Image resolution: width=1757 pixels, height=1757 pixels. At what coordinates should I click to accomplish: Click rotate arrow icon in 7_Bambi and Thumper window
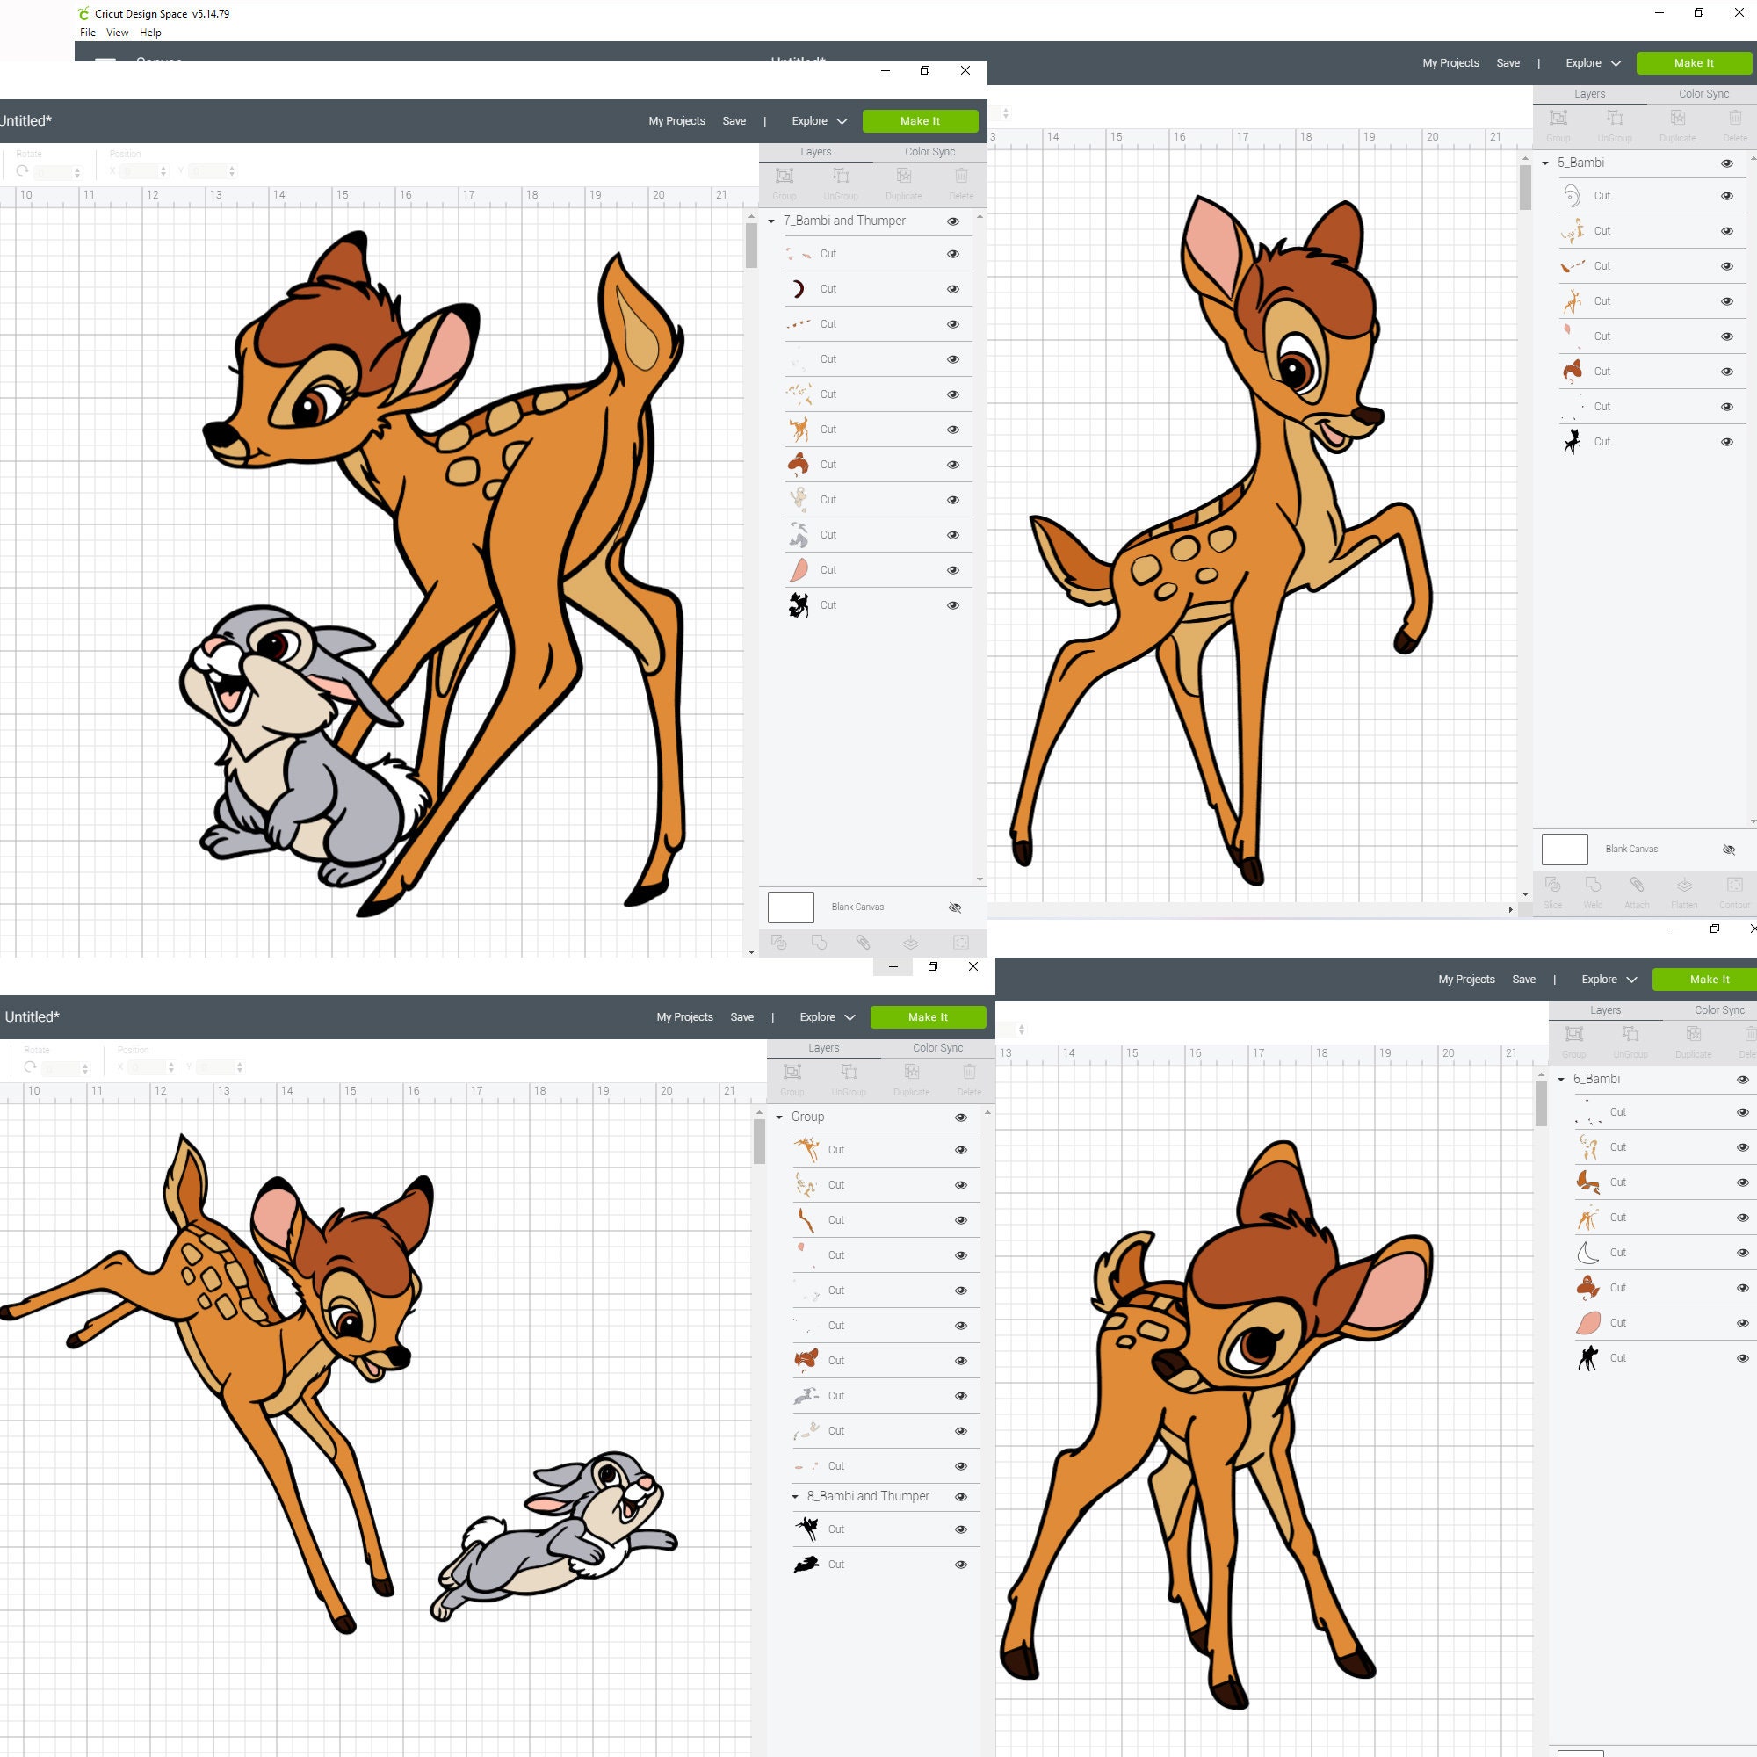click(23, 171)
